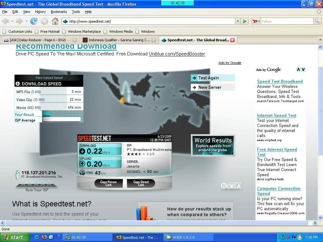This screenshot has height=242, width=323.
Task: Launch Firefox from quick launch
Action: coord(44,237)
